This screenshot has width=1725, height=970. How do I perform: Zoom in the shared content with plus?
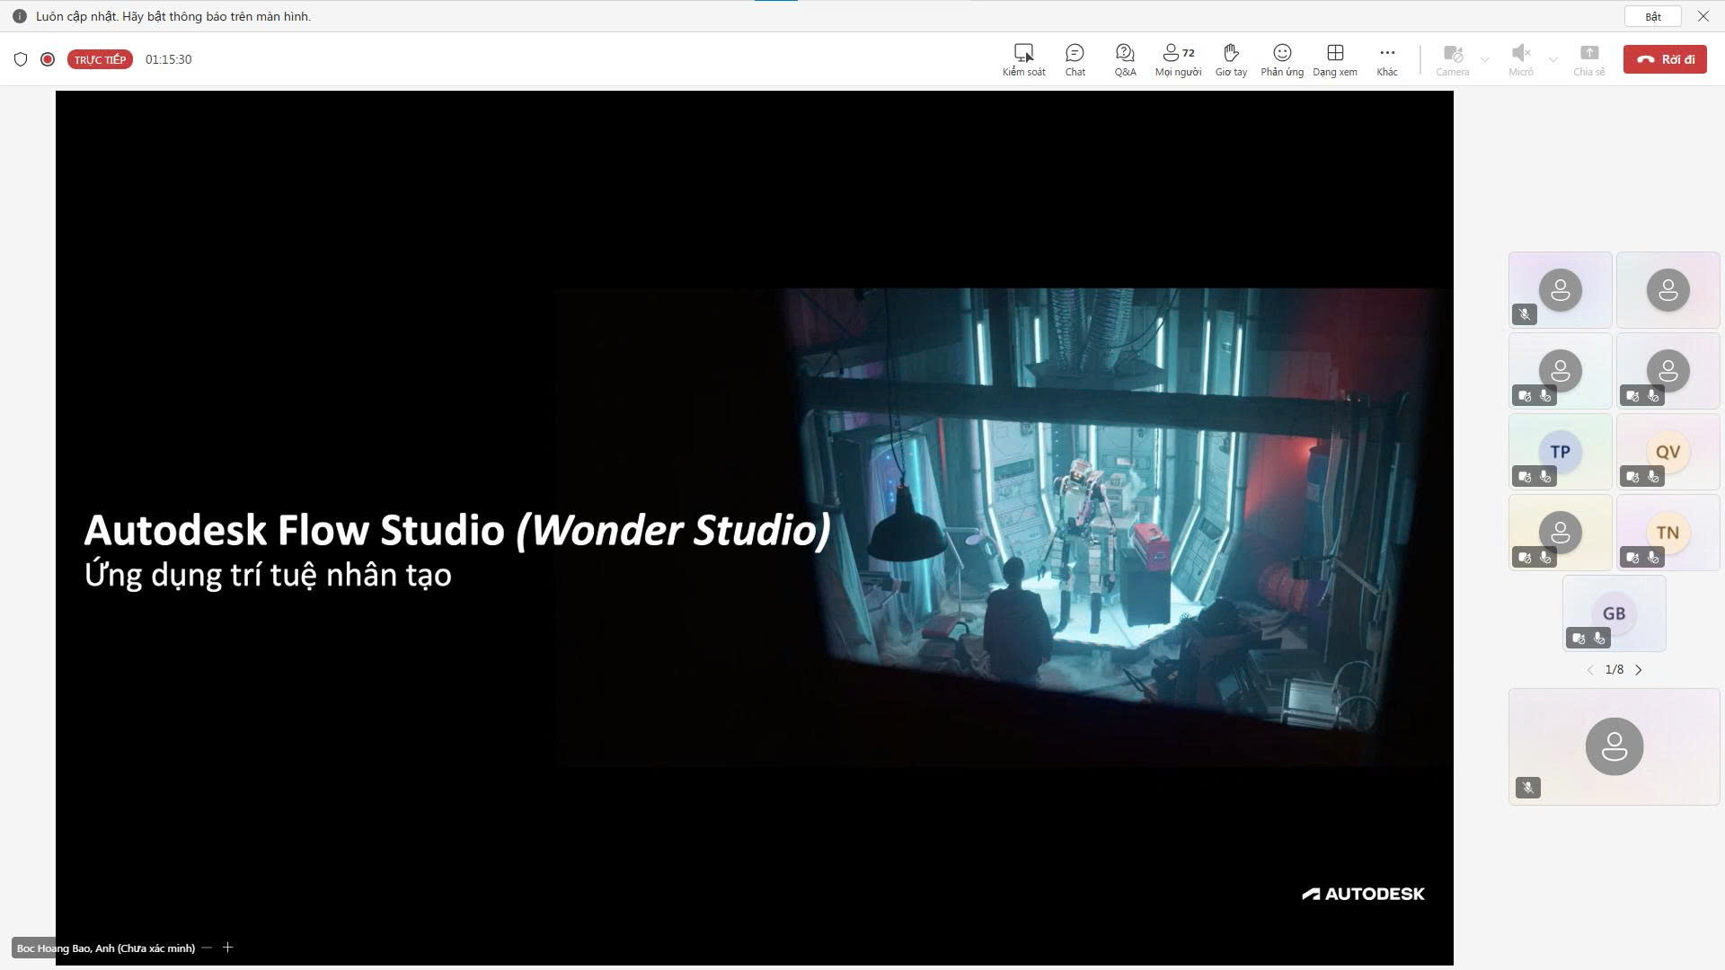coord(228,948)
